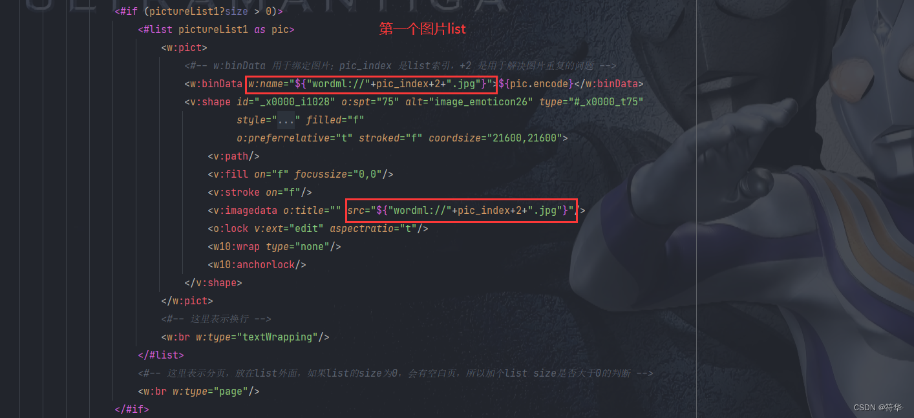Click the src attribute of v:imagedata
Image resolution: width=914 pixels, height=418 pixels.
coord(461,211)
